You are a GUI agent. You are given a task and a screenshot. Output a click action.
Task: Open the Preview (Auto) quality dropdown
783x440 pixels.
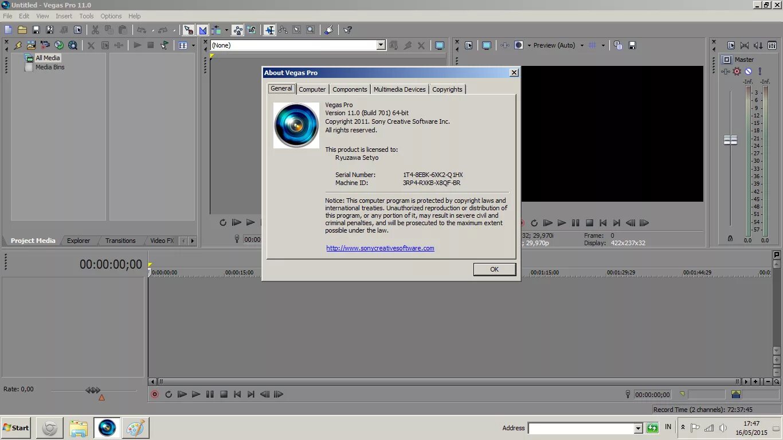pyautogui.click(x=582, y=45)
